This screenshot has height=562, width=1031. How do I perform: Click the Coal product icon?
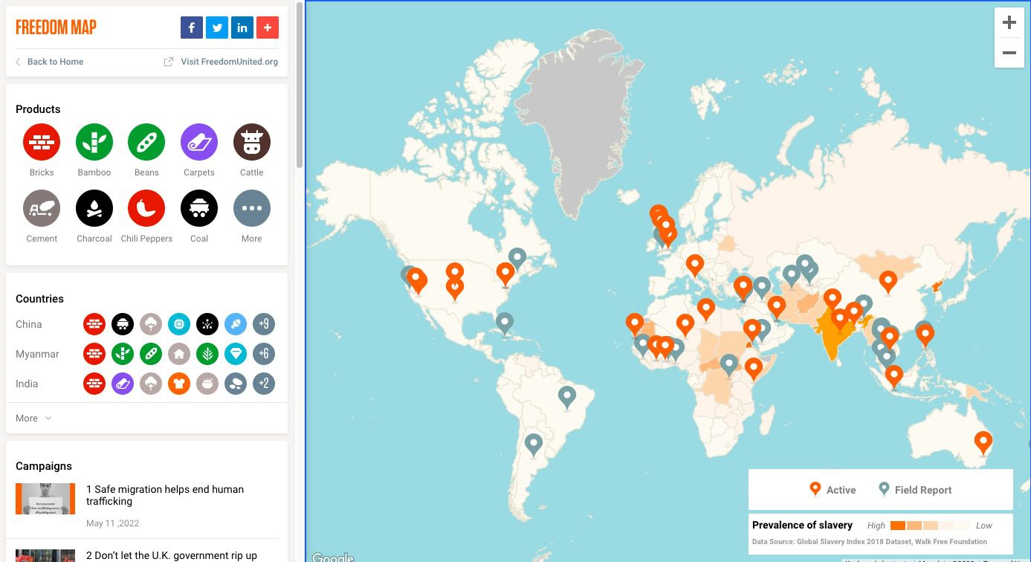(199, 208)
